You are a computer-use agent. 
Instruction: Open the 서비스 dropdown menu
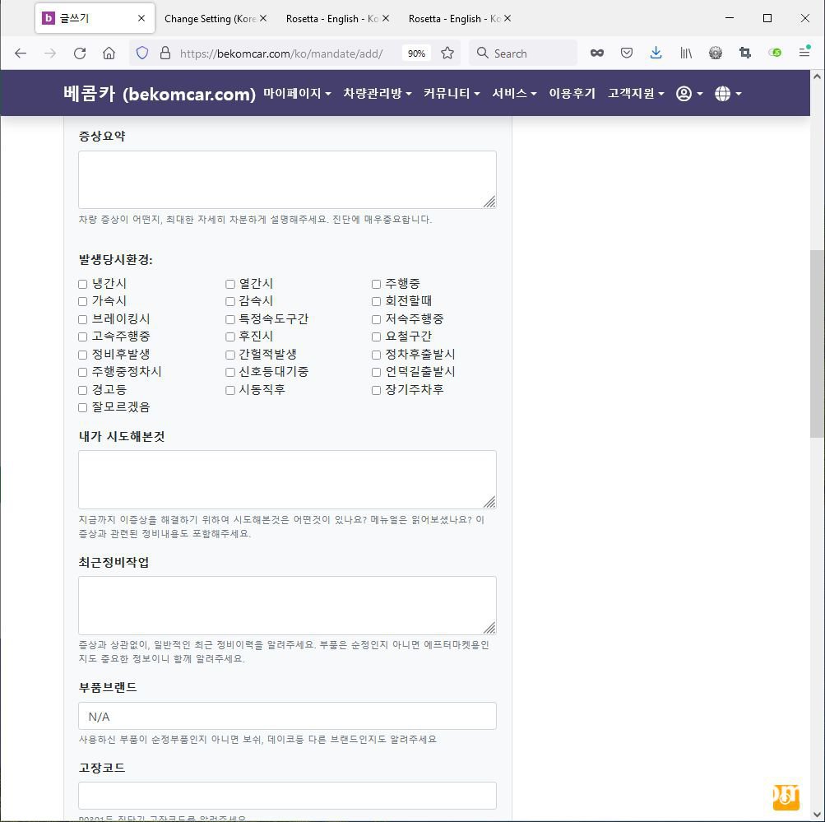(514, 94)
